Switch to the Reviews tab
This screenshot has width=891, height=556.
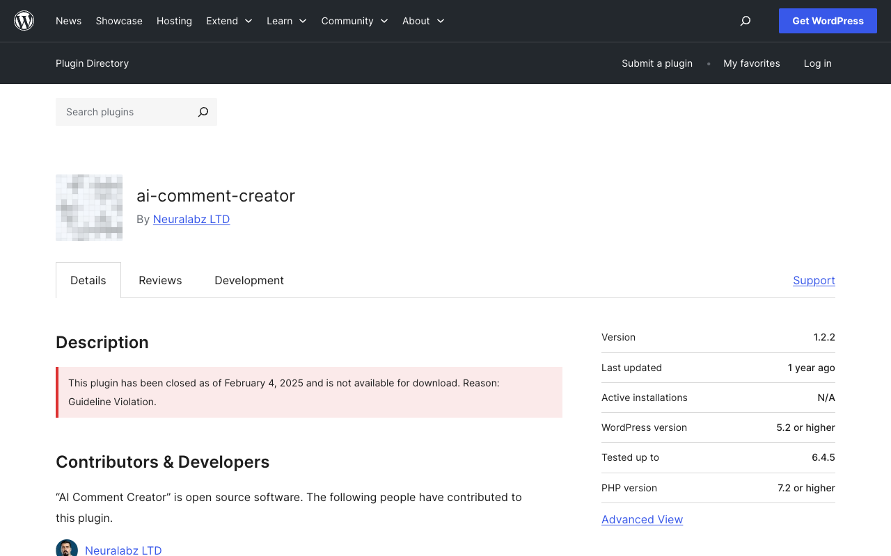point(160,280)
